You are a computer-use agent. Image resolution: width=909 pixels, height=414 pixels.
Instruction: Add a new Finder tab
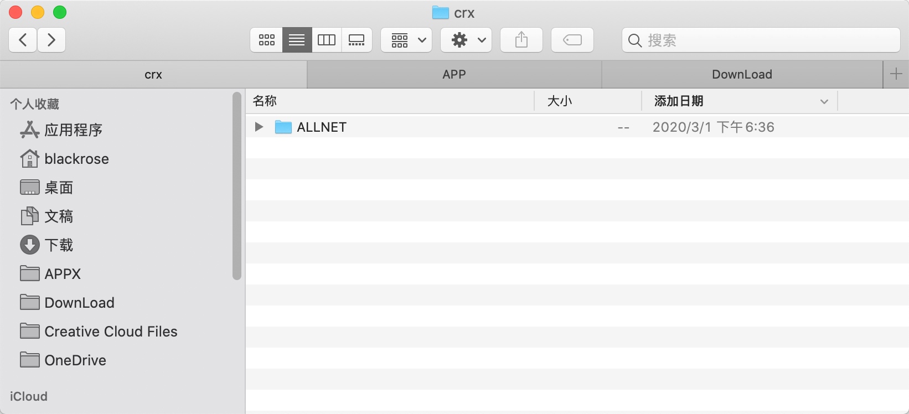click(x=896, y=74)
